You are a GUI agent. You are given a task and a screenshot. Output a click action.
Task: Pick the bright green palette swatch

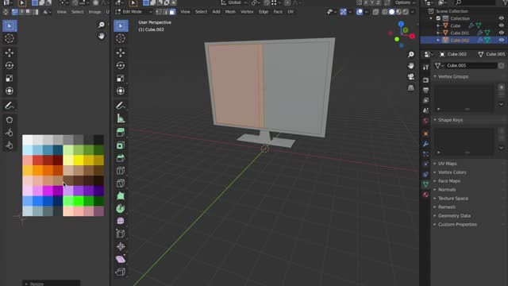pos(79,201)
